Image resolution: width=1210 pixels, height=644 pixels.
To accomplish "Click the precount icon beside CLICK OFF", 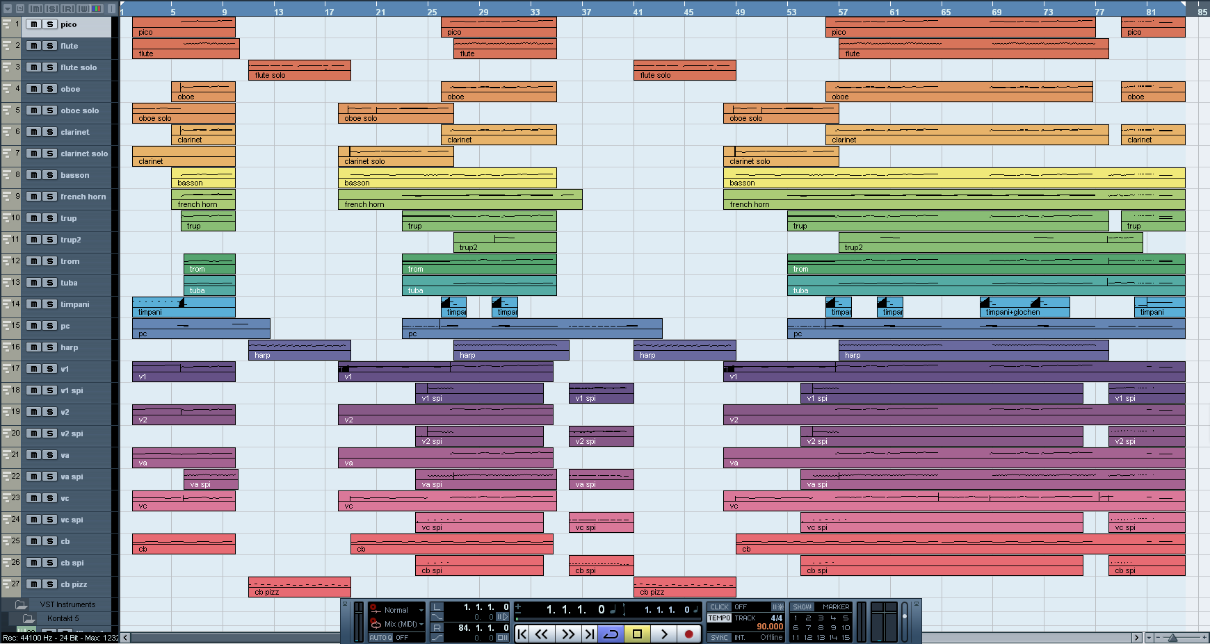I will [x=777, y=607].
